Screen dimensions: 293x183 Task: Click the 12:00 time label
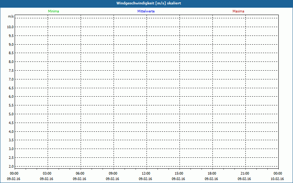point(146,173)
